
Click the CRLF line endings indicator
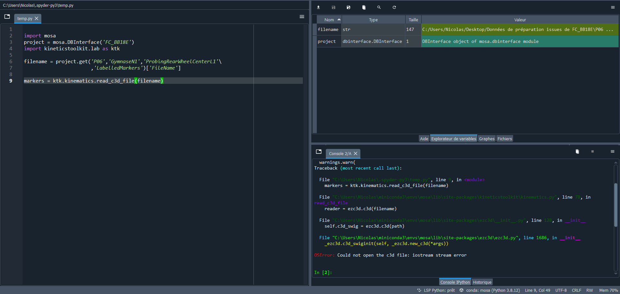pos(576,290)
